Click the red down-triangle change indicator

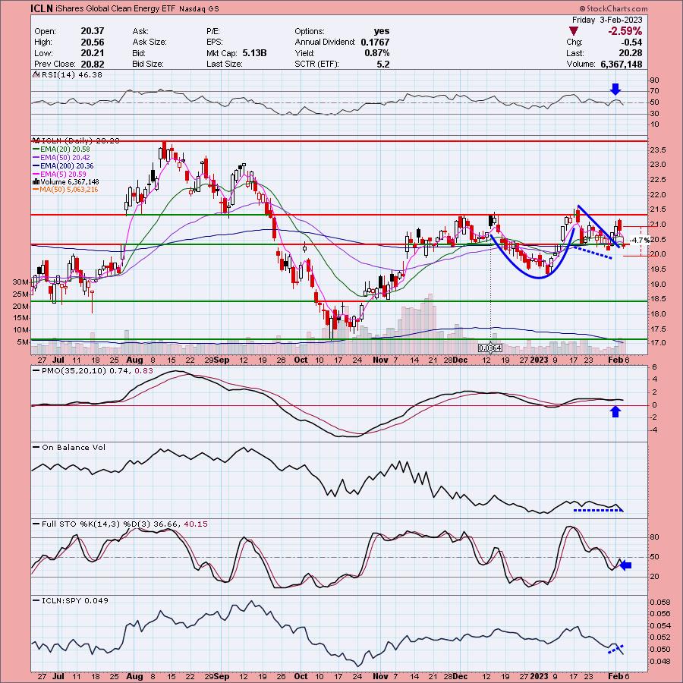[x=574, y=31]
